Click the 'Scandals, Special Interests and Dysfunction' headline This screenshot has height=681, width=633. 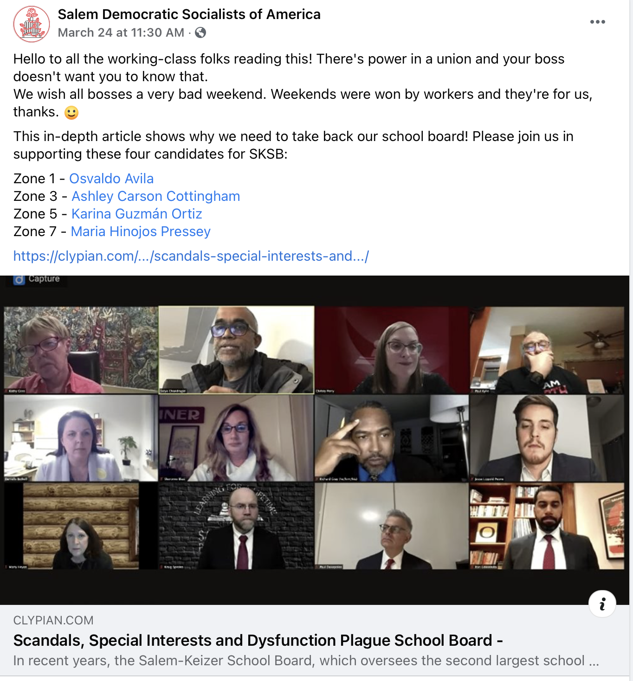(x=258, y=640)
